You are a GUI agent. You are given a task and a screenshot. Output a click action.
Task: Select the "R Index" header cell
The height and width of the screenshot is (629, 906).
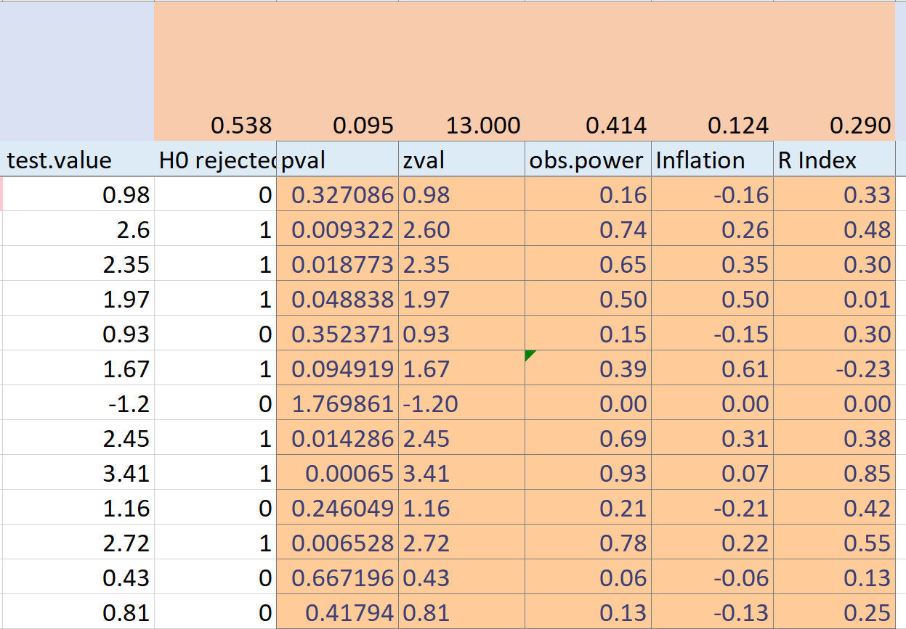coord(834,160)
